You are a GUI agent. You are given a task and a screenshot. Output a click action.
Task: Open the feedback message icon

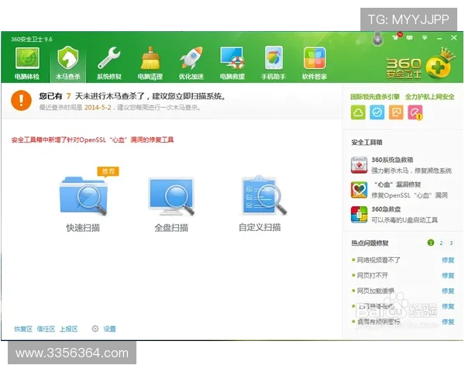coord(409,38)
